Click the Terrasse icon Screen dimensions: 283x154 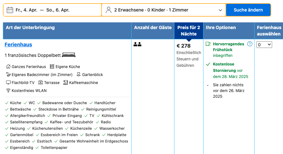point(41,82)
